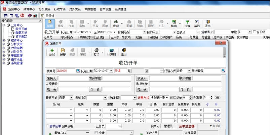Click the red help icon in small toolbar

tap(22, 16)
